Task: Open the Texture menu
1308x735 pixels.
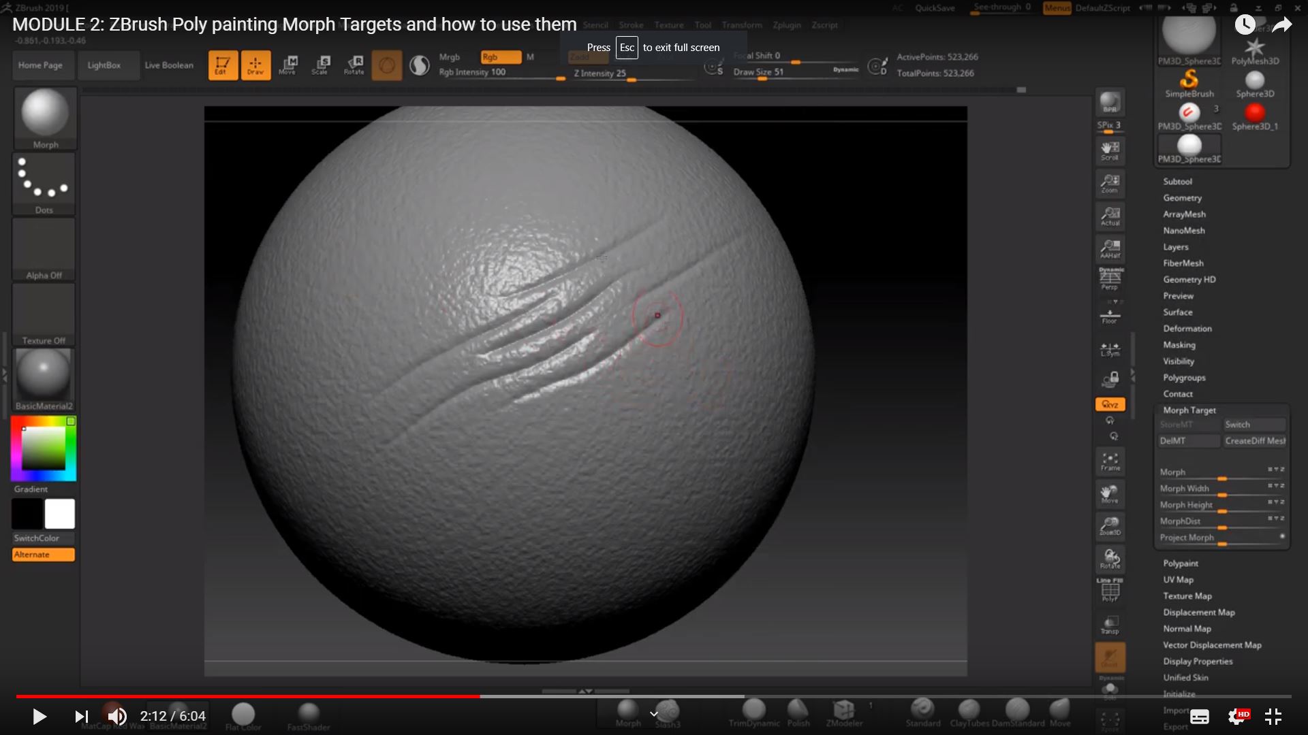Action: [669, 25]
